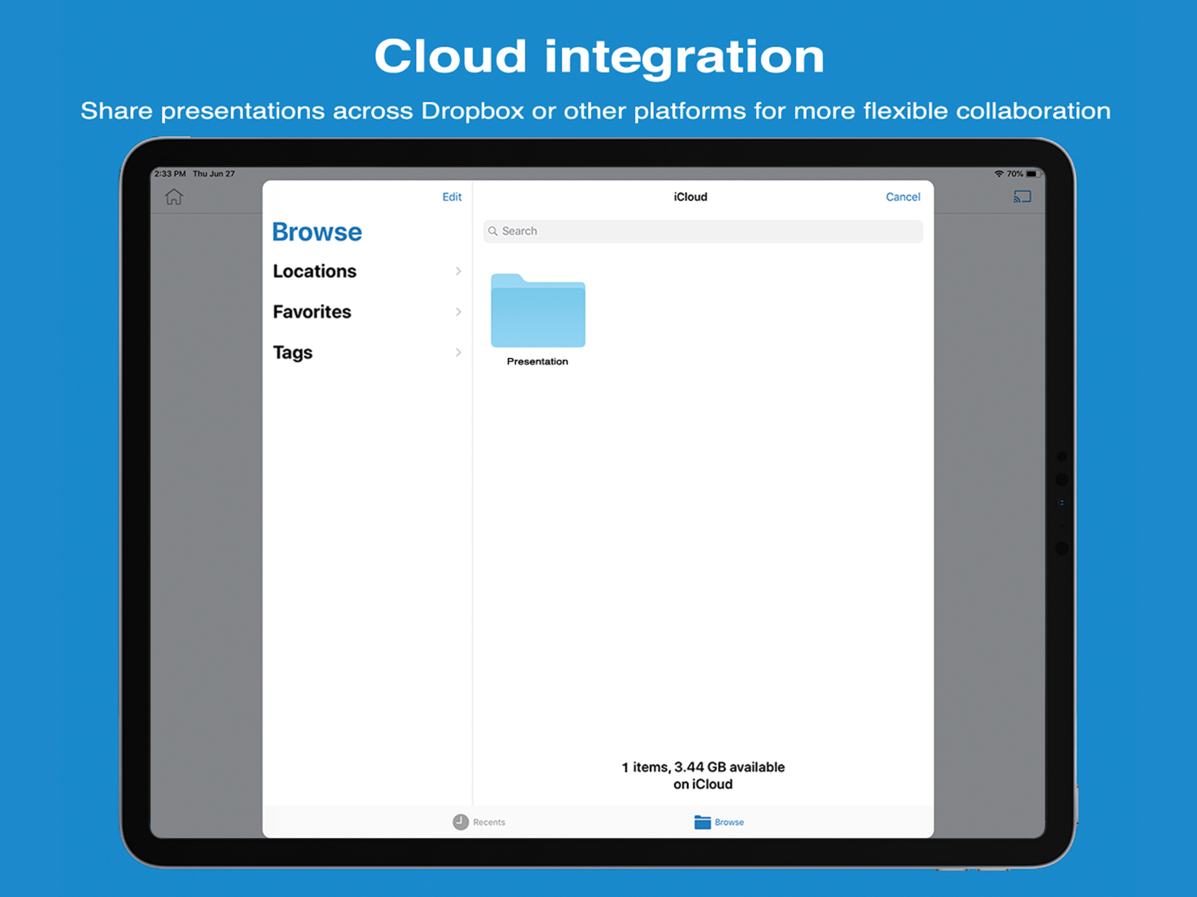
Task: Click the 2:33 PM clock in status bar
Action: coord(170,174)
